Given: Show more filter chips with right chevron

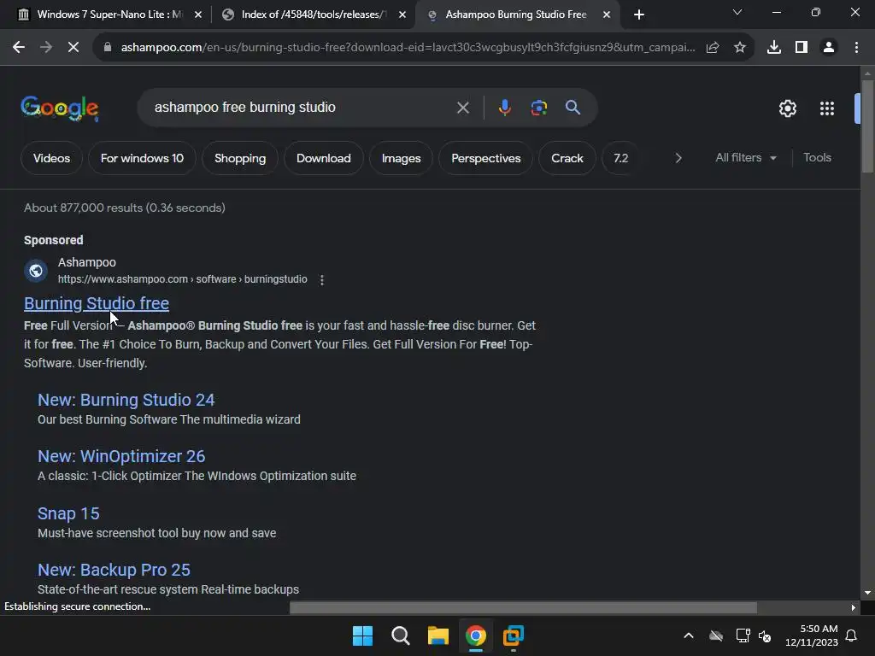Looking at the screenshot, I should [x=678, y=158].
